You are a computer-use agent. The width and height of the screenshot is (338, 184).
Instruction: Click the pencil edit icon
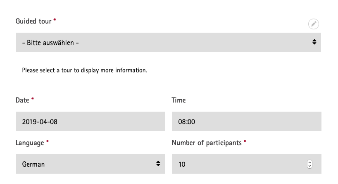point(314,24)
